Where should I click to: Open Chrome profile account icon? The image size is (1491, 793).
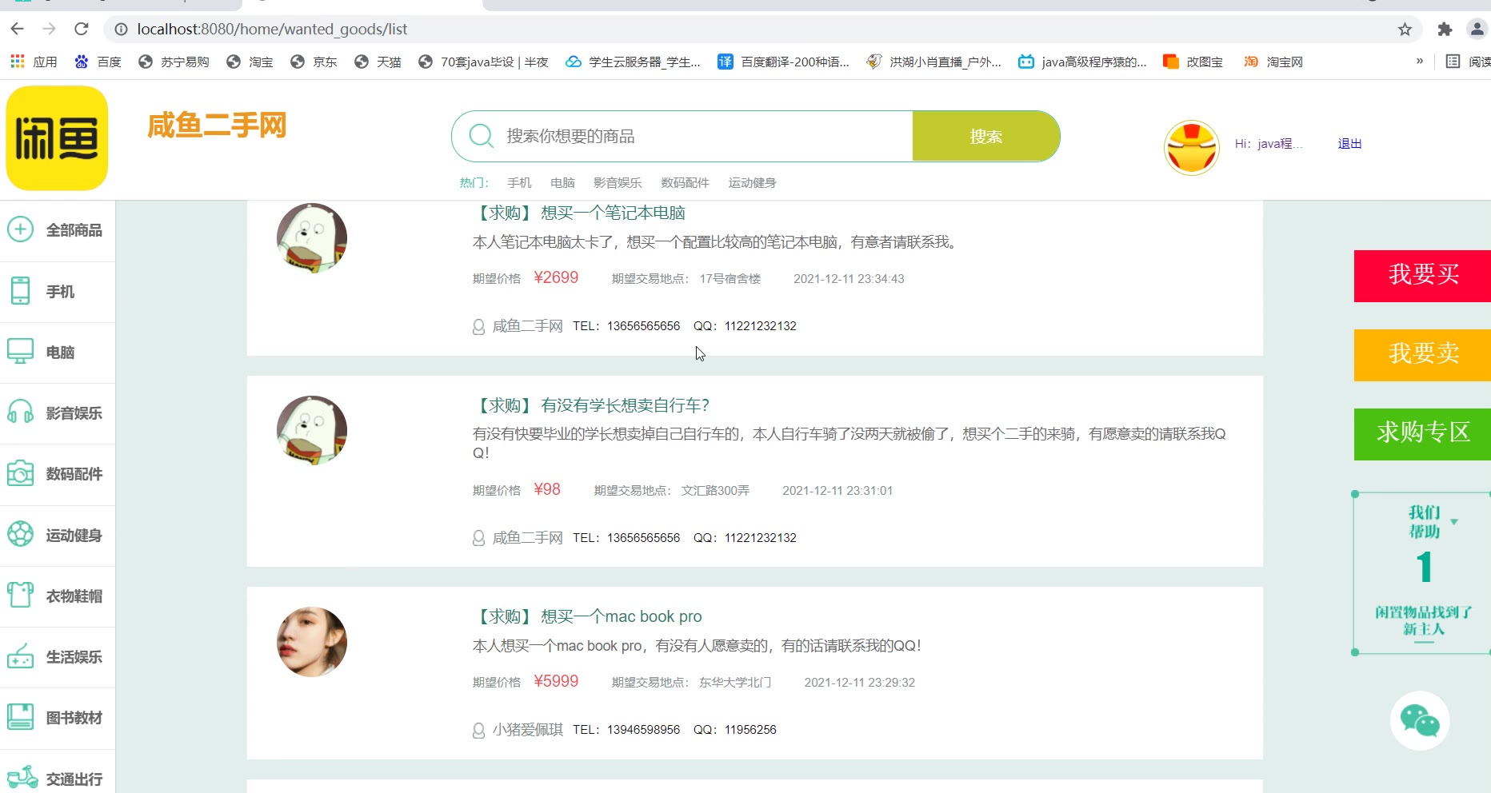coord(1477,30)
